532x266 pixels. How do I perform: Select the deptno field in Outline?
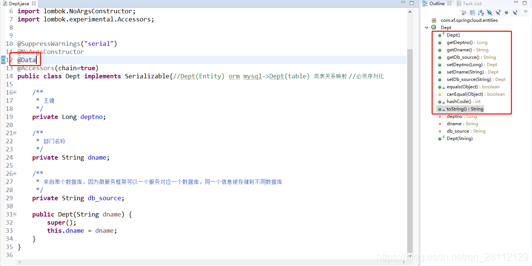pyautogui.click(x=462, y=116)
